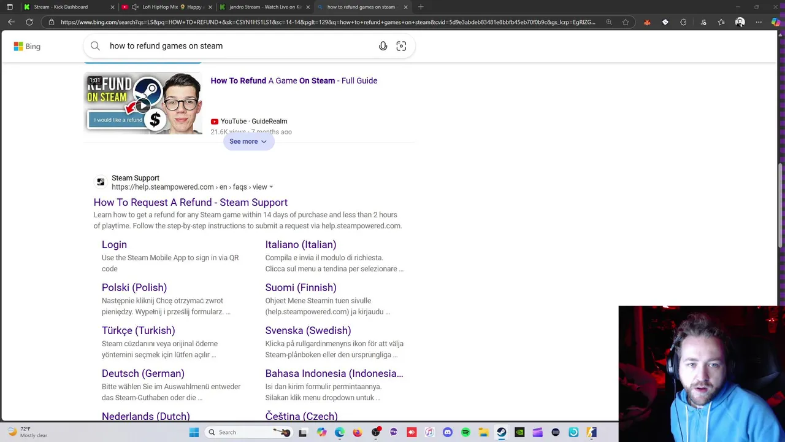The height and width of the screenshot is (442, 785).
Task: Open the zoom magnifier icon in address bar
Action: tap(608, 22)
